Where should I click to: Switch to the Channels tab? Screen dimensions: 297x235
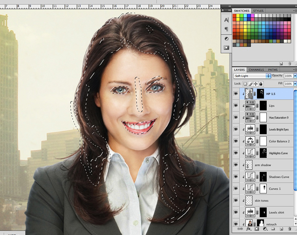pyautogui.click(x=256, y=70)
